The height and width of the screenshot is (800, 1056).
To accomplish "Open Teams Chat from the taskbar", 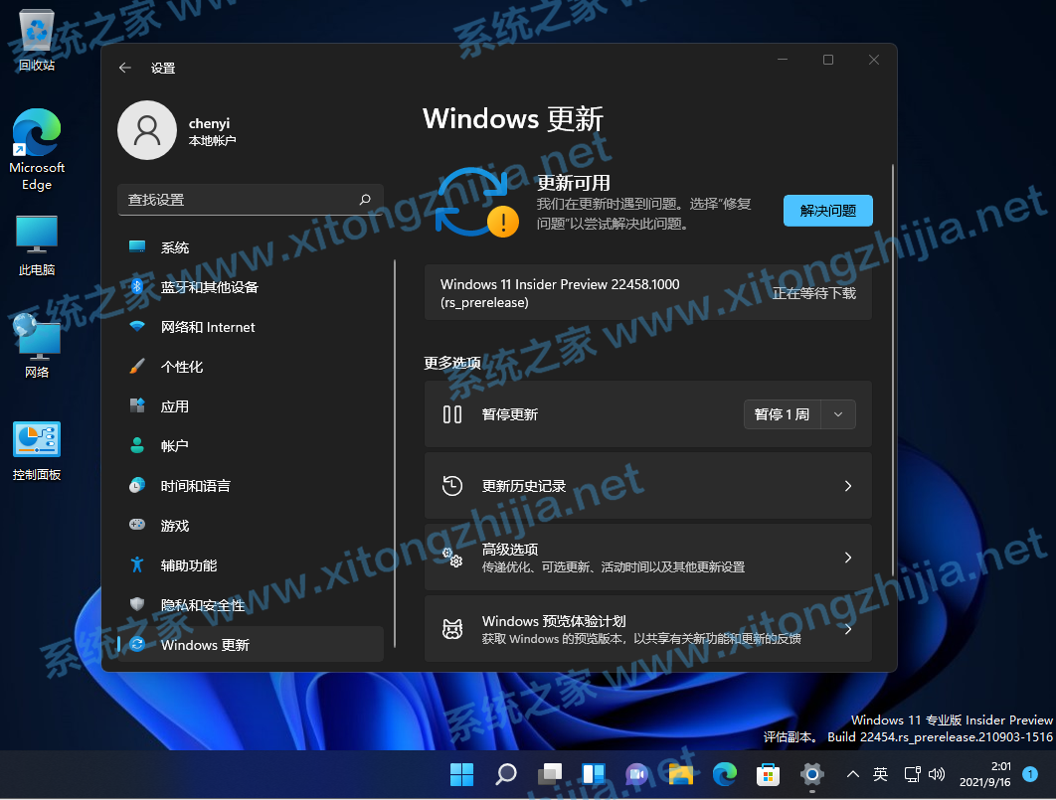I will [x=636, y=774].
